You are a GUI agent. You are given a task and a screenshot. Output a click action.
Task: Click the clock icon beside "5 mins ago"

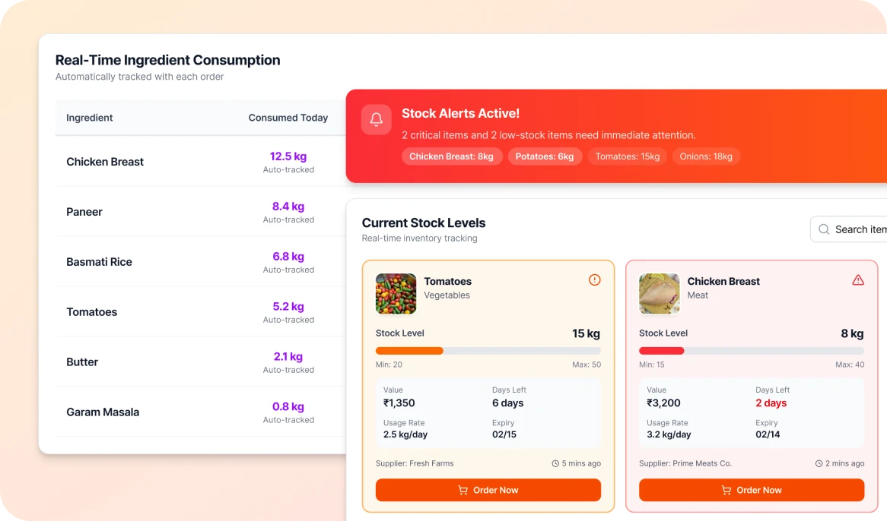pyautogui.click(x=555, y=463)
